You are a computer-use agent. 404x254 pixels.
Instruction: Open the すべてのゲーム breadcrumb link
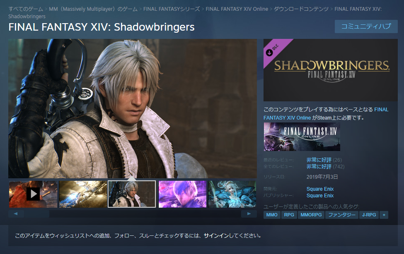point(26,9)
